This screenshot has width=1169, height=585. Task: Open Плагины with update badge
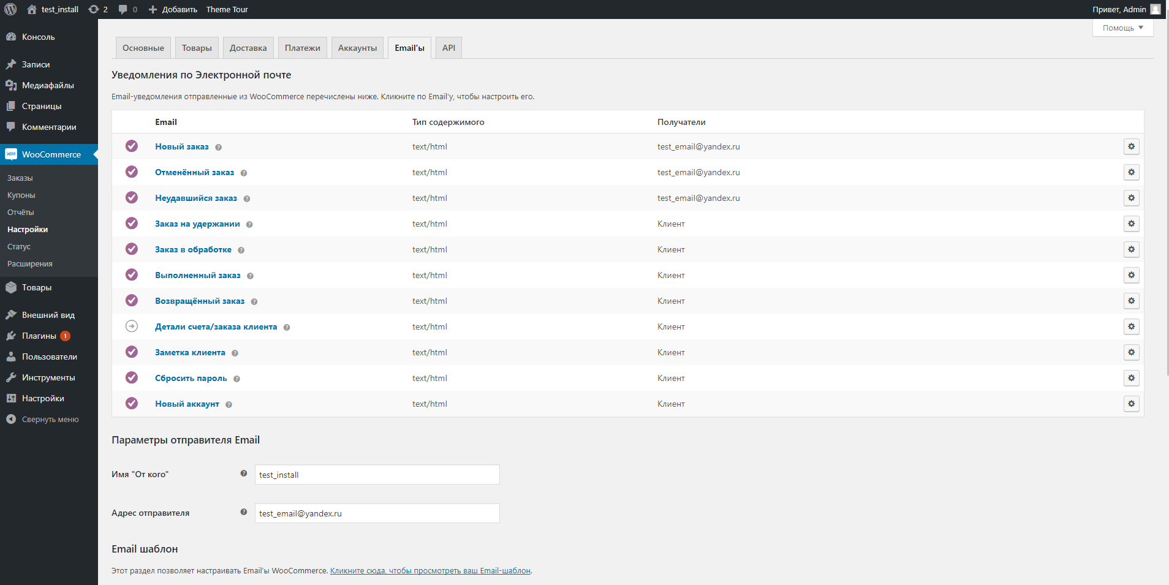click(49, 336)
